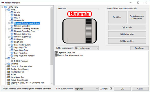Click the MSU-1 folder icon
Image resolution: width=150 pixels, height=92 pixels.
[x=12, y=18]
